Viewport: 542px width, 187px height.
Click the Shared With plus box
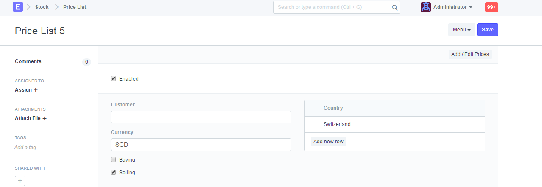point(20,181)
